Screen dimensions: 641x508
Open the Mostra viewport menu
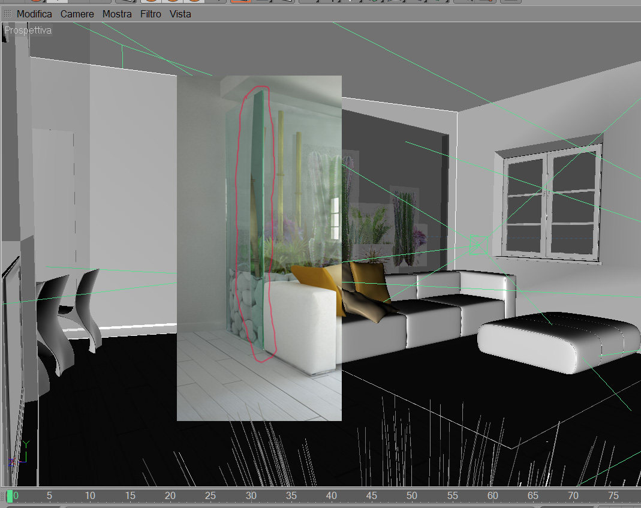click(117, 14)
